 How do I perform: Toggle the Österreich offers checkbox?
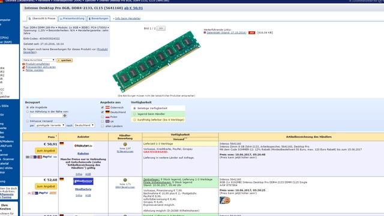click(x=103, y=107)
